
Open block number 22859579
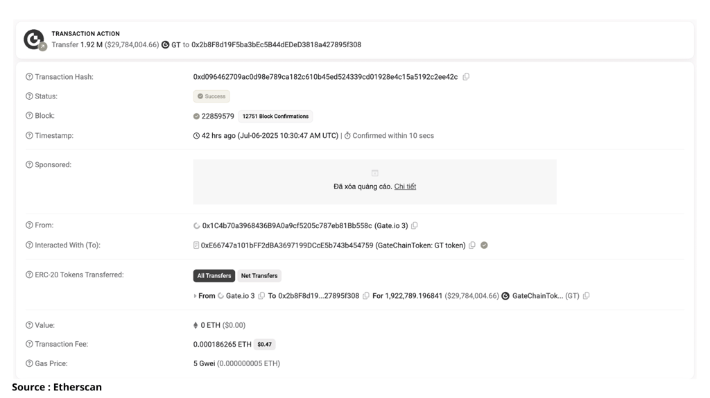pos(218,116)
